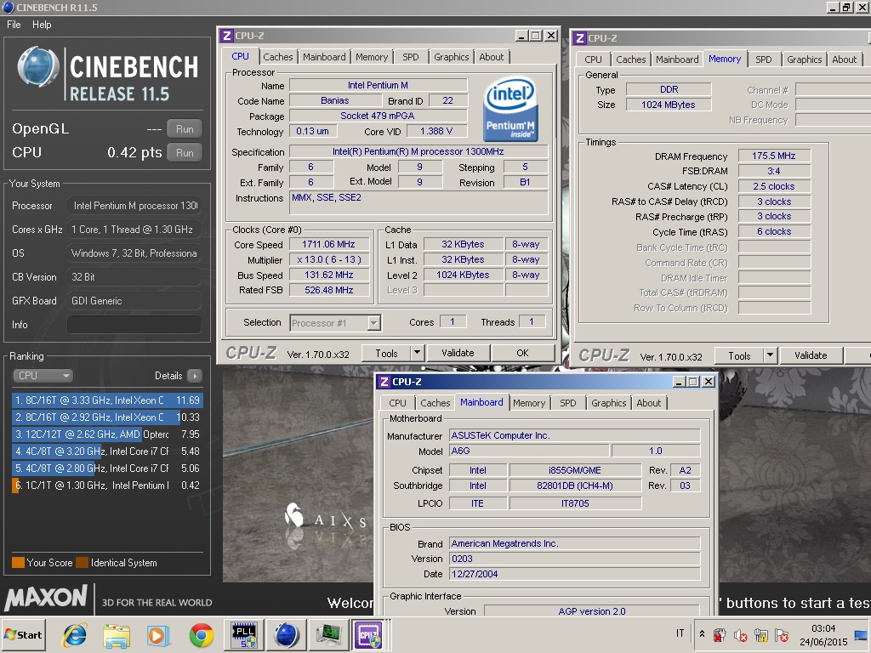Open Graphics tab in CPU-Z Memory window

(x=804, y=60)
